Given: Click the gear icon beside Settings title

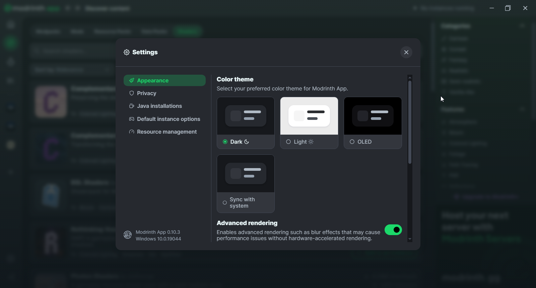Looking at the screenshot, I should click(127, 52).
